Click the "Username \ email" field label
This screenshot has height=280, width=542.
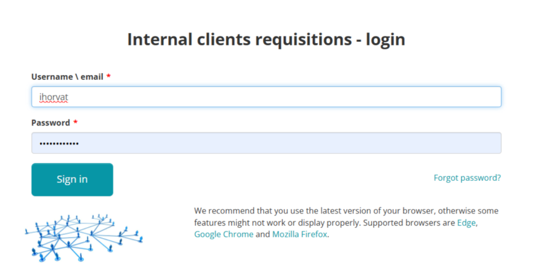click(x=67, y=77)
